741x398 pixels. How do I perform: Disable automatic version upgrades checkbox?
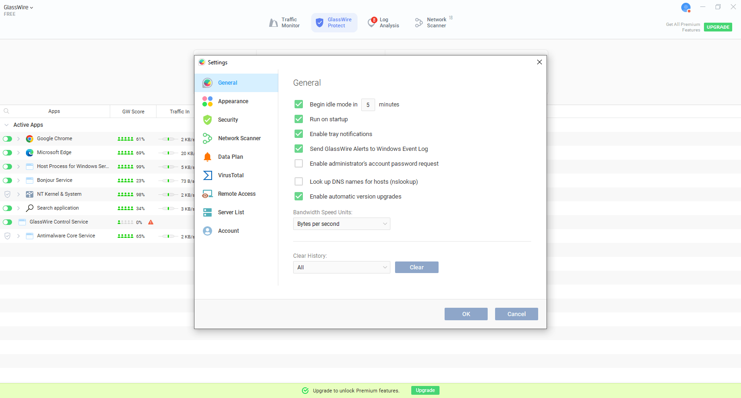coord(299,196)
